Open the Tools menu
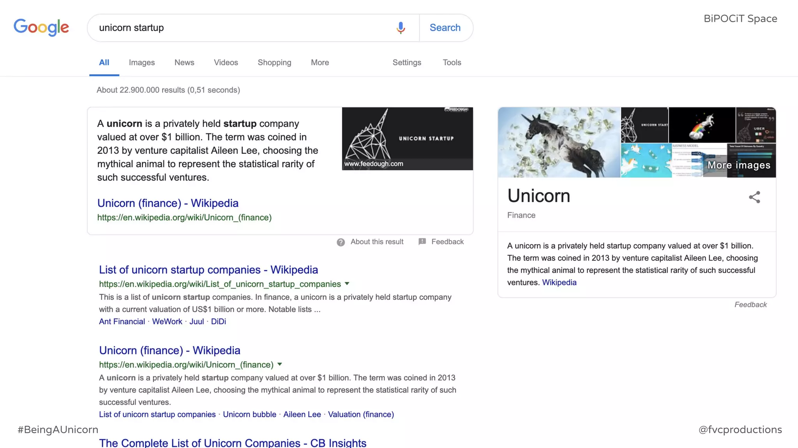 coord(452,63)
